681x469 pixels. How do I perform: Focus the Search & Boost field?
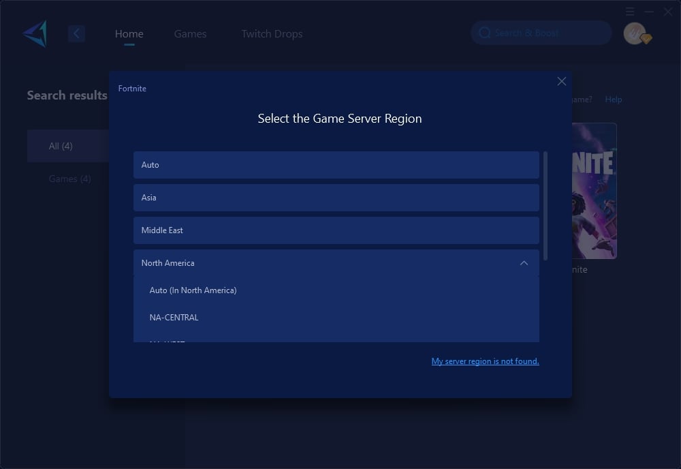pyautogui.click(x=541, y=33)
